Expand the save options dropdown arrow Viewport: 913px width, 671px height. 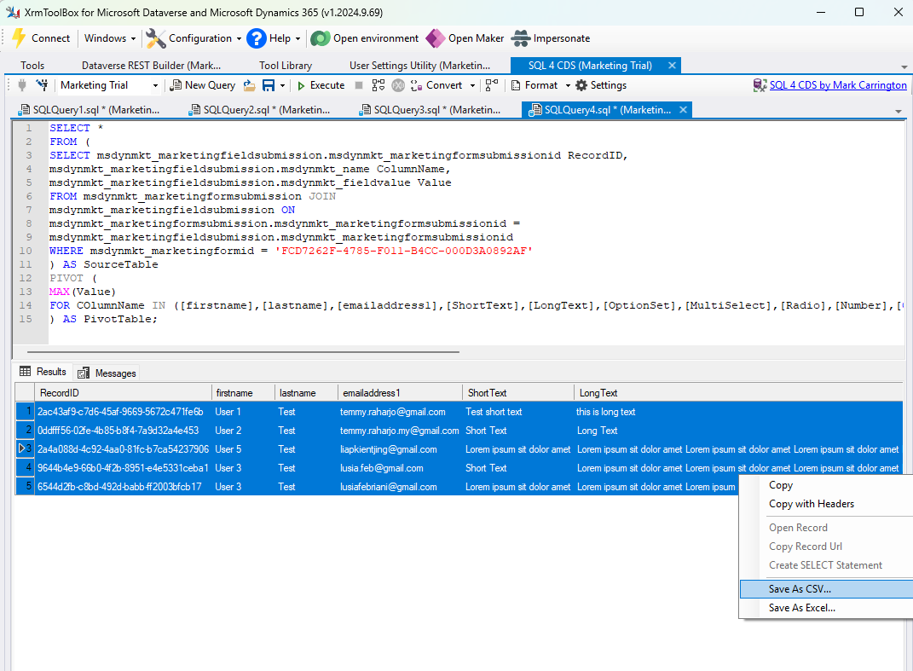(x=283, y=85)
